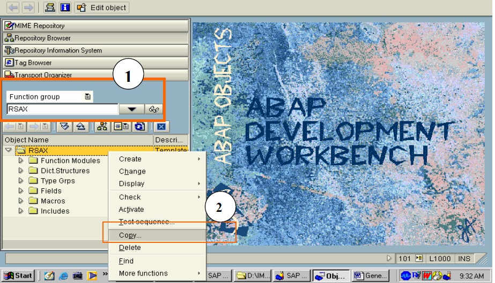Select the Macros tree item
Image resolution: width=495 pixels, height=283 pixels.
tap(53, 201)
